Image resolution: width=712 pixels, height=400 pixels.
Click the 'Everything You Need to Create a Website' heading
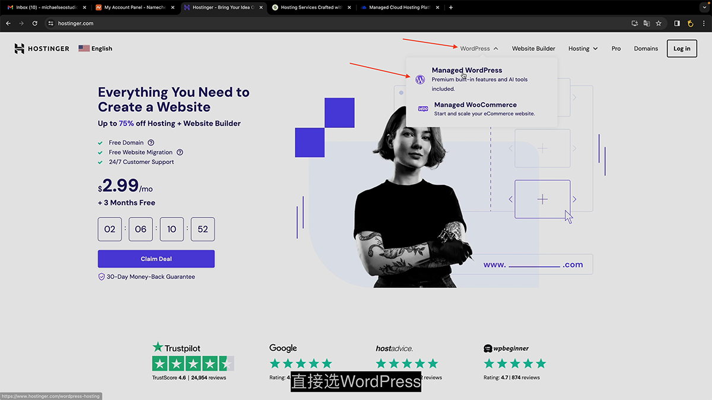[x=174, y=100]
